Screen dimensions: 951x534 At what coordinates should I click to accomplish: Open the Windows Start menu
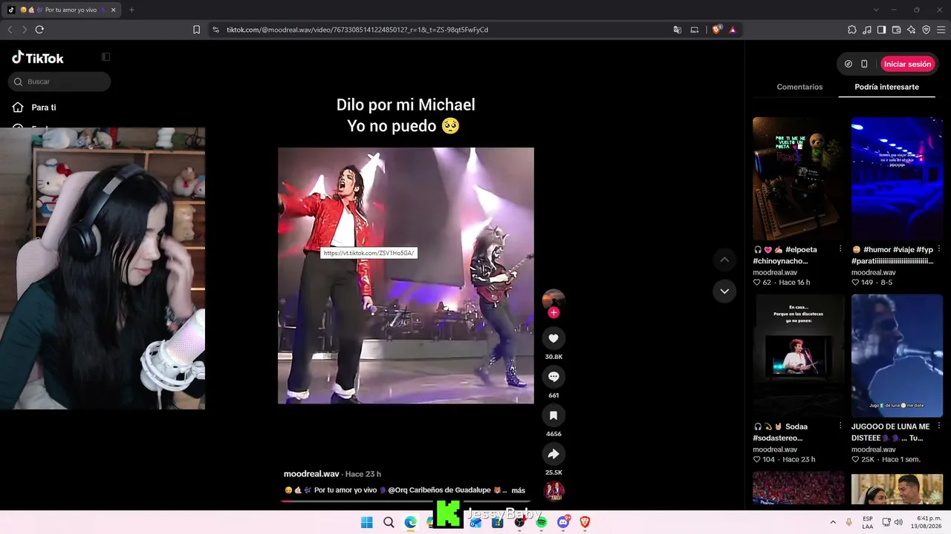click(366, 522)
